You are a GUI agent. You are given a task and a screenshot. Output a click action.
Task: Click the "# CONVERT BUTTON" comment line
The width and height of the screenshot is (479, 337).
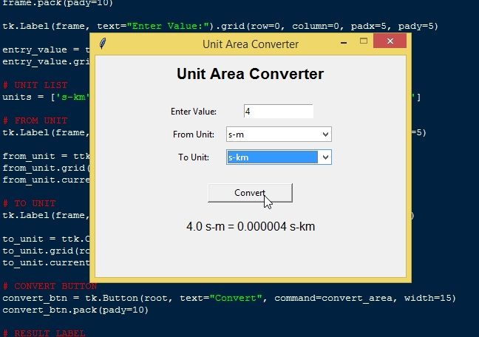tap(50, 286)
